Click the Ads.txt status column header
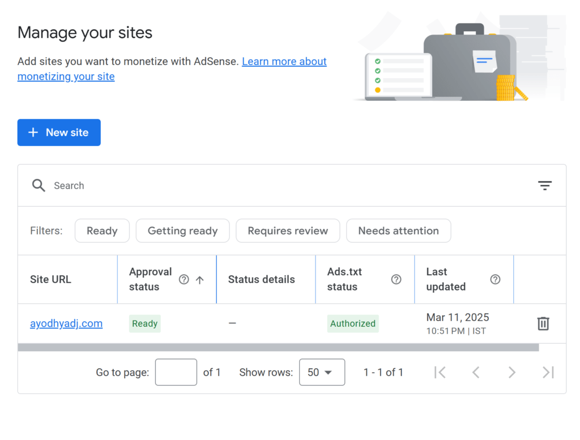 [x=365, y=279]
